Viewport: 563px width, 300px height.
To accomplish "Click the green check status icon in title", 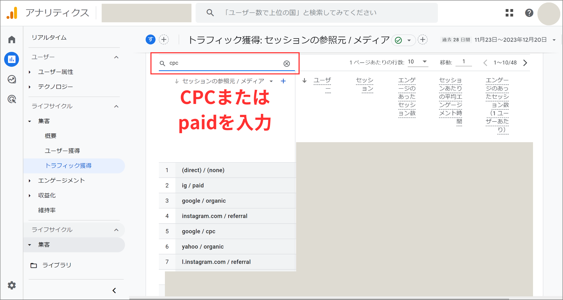I will 398,40.
